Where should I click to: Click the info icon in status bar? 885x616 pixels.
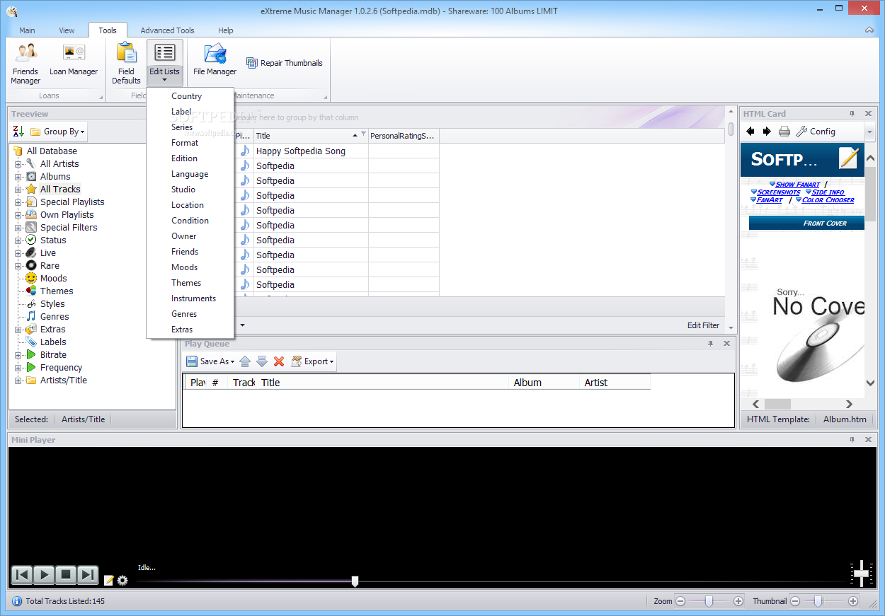tap(17, 601)
